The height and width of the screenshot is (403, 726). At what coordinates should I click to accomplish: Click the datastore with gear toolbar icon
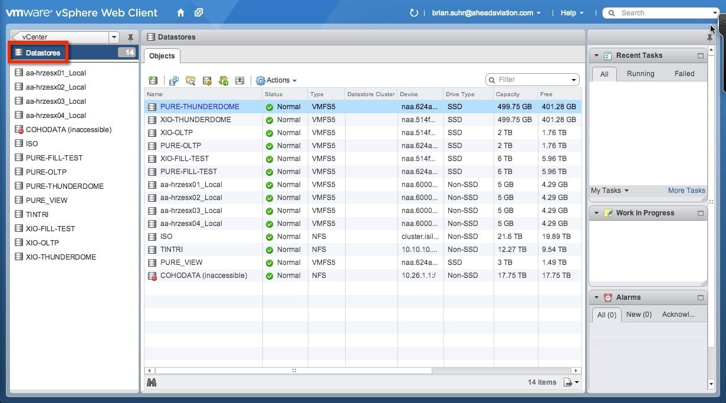(207, 80)
